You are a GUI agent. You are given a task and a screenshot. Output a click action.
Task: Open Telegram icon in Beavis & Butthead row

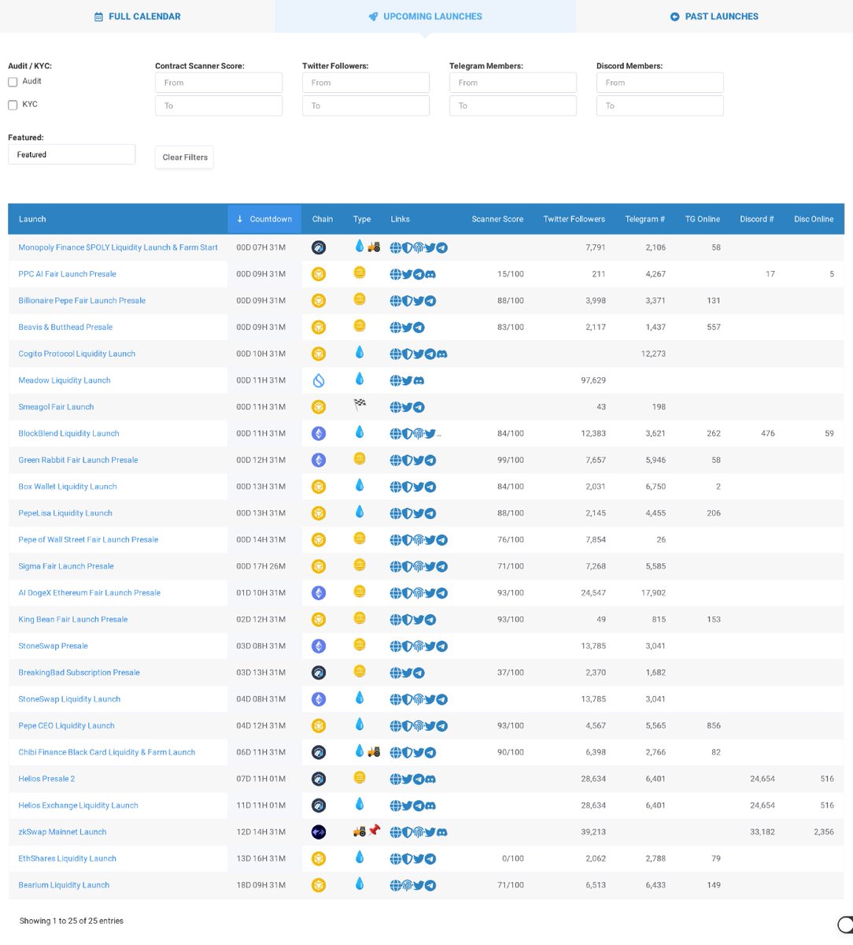point(419,328)
